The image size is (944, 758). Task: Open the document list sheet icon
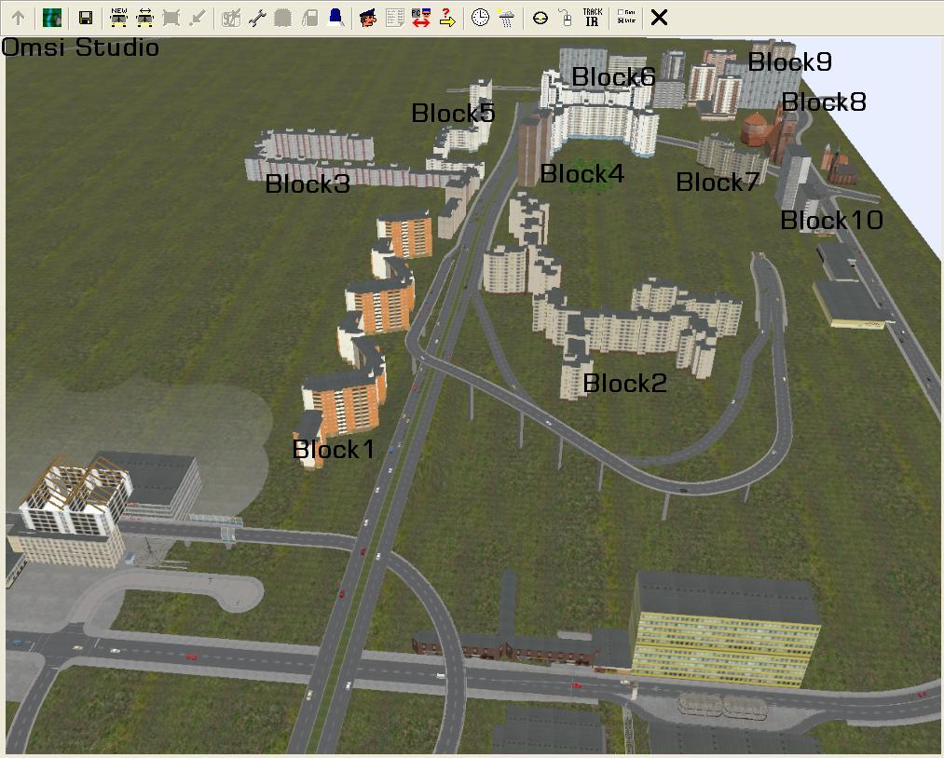(394, 18)
